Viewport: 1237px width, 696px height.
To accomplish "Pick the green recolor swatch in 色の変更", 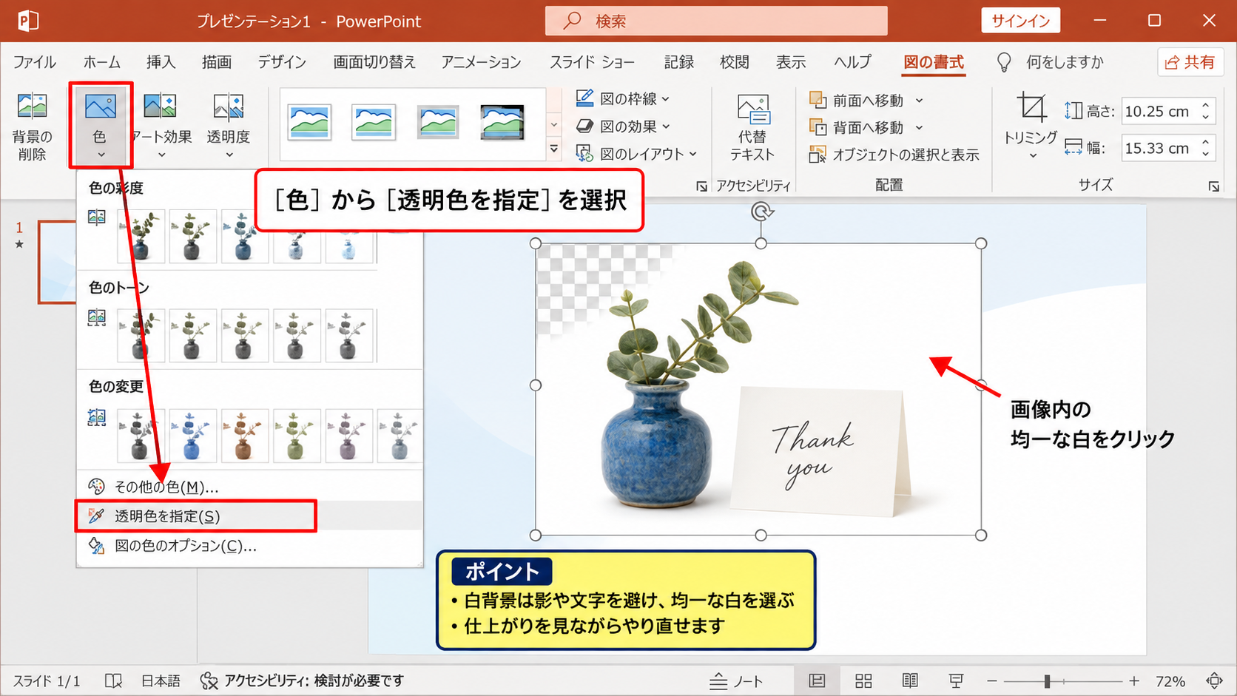I will 296,435.
